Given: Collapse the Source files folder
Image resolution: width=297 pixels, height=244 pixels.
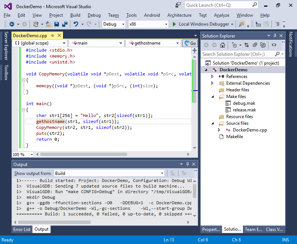Looking at the screenshot, I should coord(213,123).
